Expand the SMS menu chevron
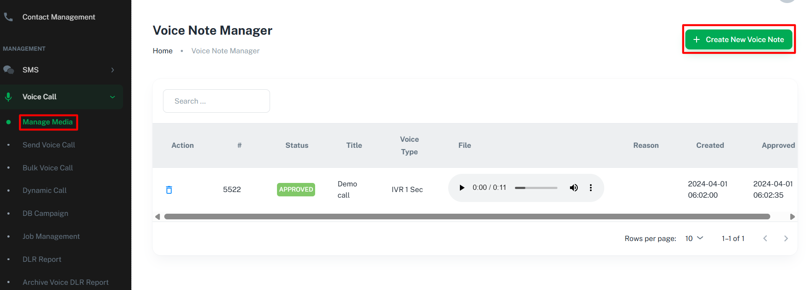 (x=113, y=70)
